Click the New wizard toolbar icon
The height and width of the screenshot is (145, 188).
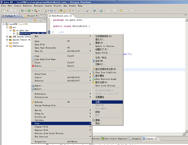pos(4,11)
